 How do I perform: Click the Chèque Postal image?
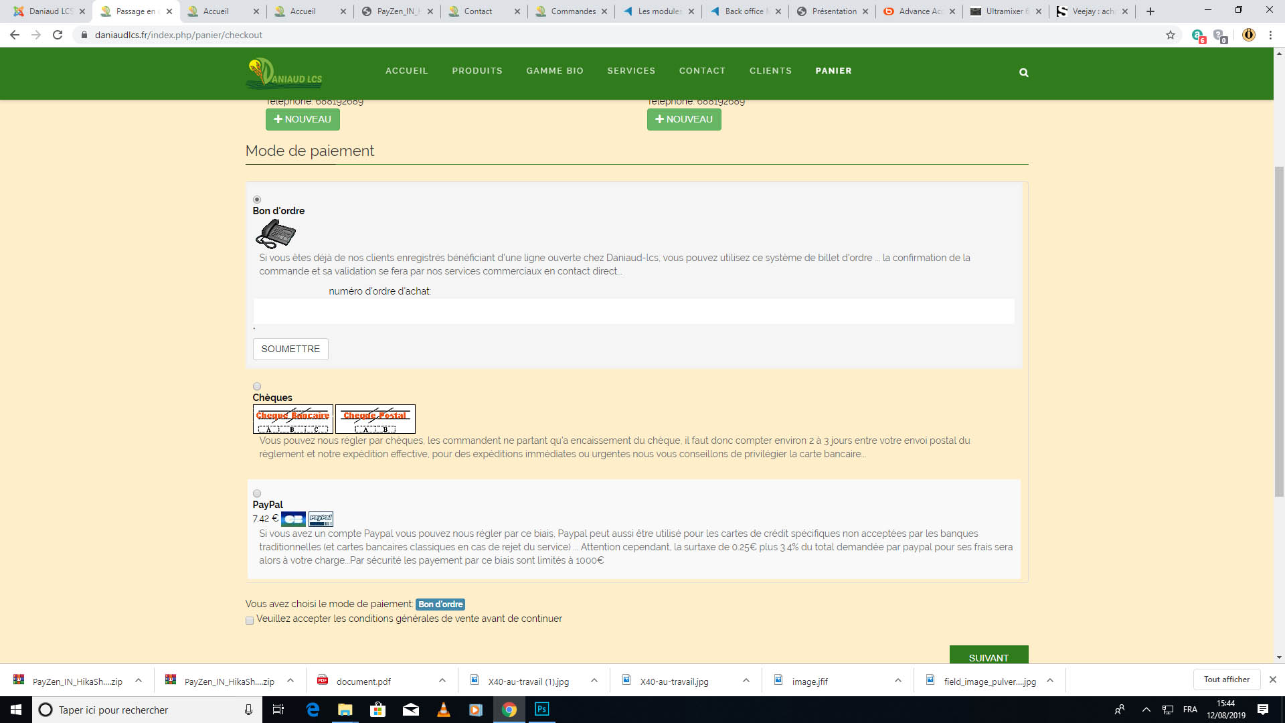tap(375, 419)
